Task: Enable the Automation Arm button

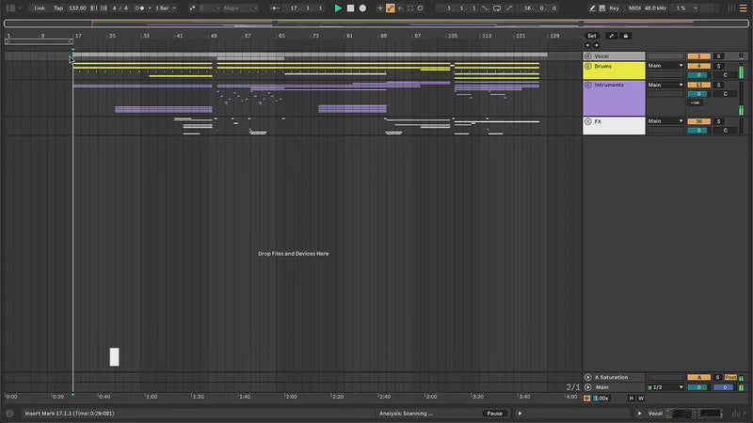Action: pyautogui.click(x=390, y=8)
